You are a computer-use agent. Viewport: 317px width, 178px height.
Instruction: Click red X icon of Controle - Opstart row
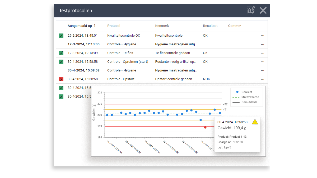click(61, 79)
